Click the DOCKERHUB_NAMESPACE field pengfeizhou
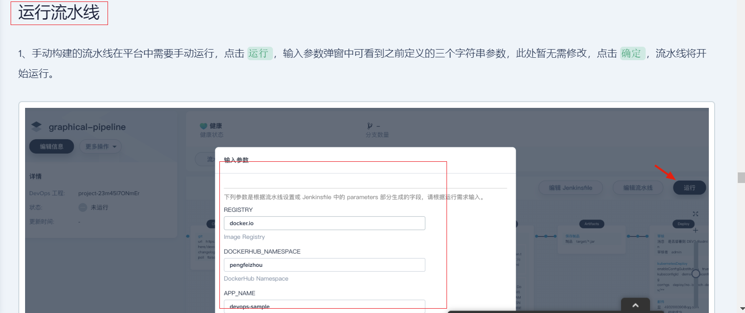 coord(325,265)
